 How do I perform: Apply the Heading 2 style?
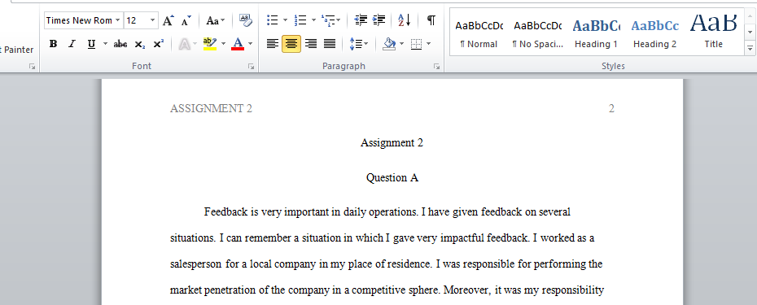654,33
